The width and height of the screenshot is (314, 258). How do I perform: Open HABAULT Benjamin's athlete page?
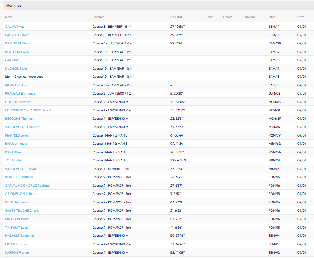click(19, 236)
